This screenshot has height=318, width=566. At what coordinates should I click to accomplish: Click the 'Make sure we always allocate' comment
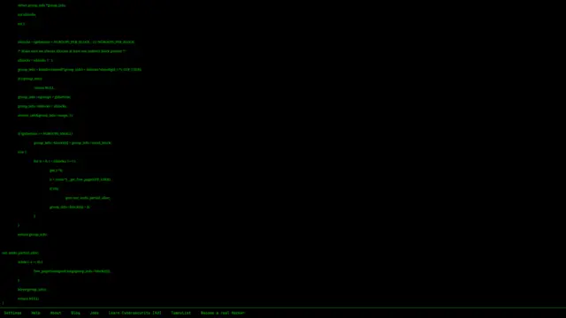coord(72,51)
